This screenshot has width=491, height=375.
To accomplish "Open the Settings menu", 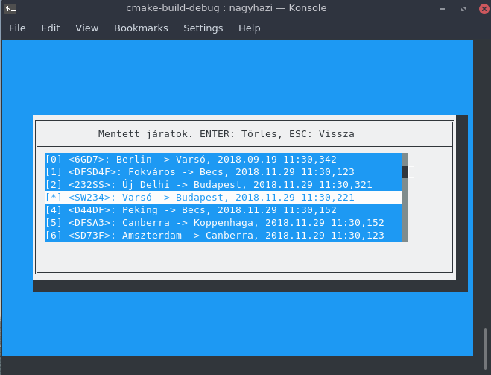I will 203,28.
